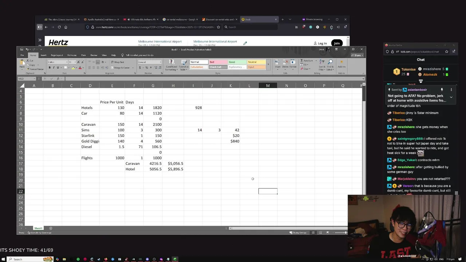Open the Add-ins button
The image size is (466, 262).
[341, 65]
